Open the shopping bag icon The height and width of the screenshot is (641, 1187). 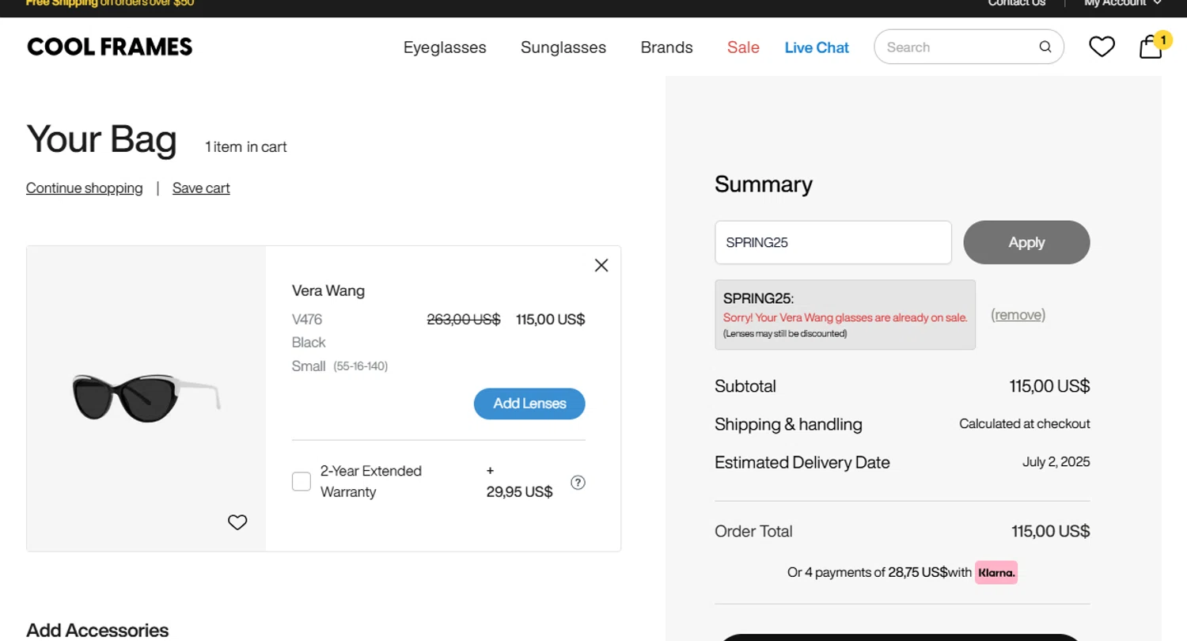point(1151,47)
